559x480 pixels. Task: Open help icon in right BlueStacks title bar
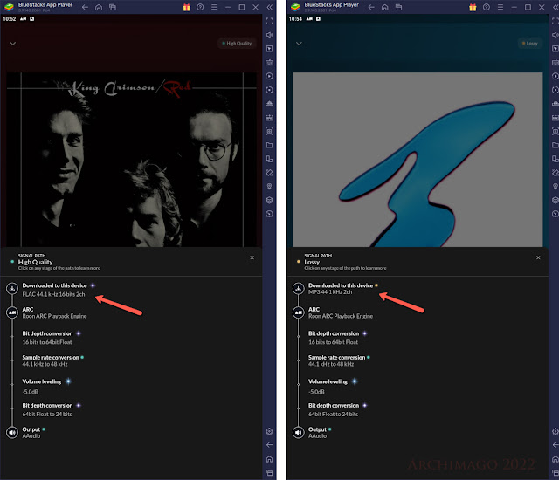click(487, 7)
